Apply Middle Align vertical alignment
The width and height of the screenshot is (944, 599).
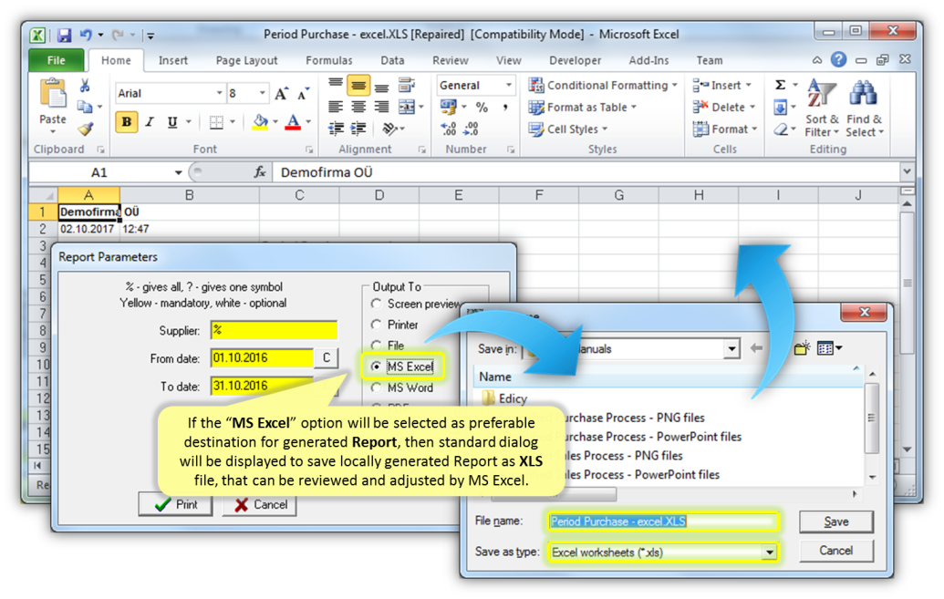pyautogui.click(x=358, y=86)
